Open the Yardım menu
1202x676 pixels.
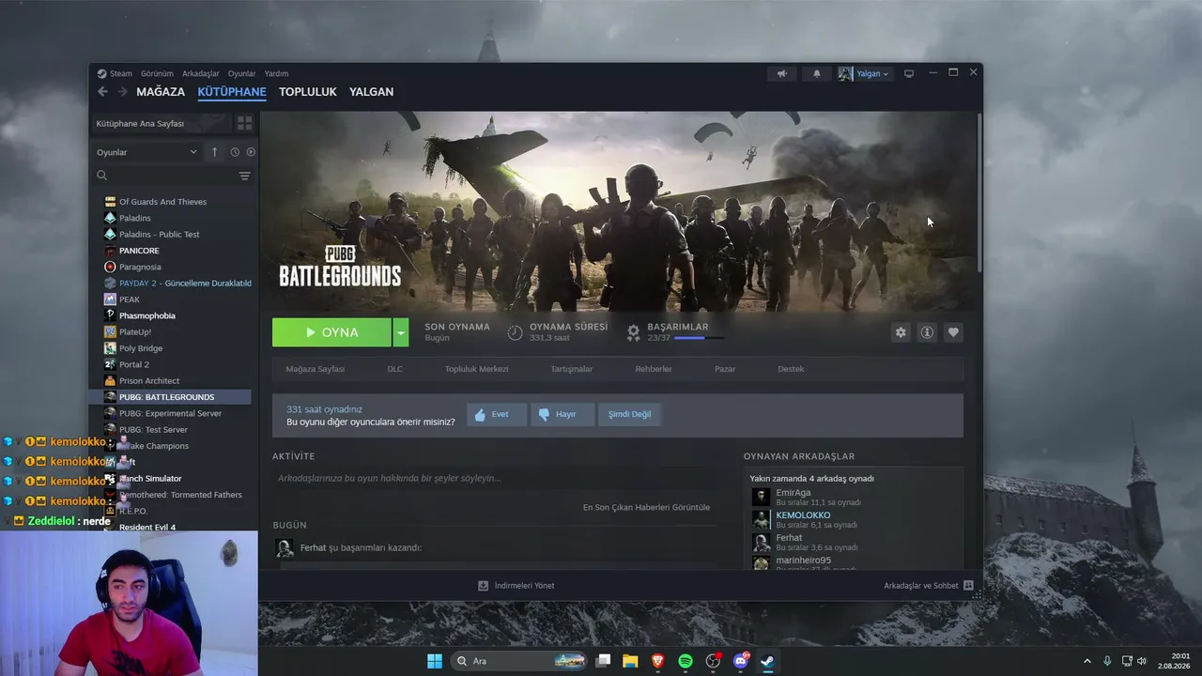(276, 73)
